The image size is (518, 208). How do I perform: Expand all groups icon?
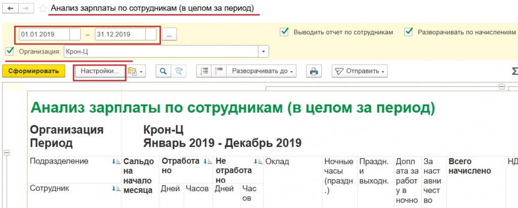[204, 71]
